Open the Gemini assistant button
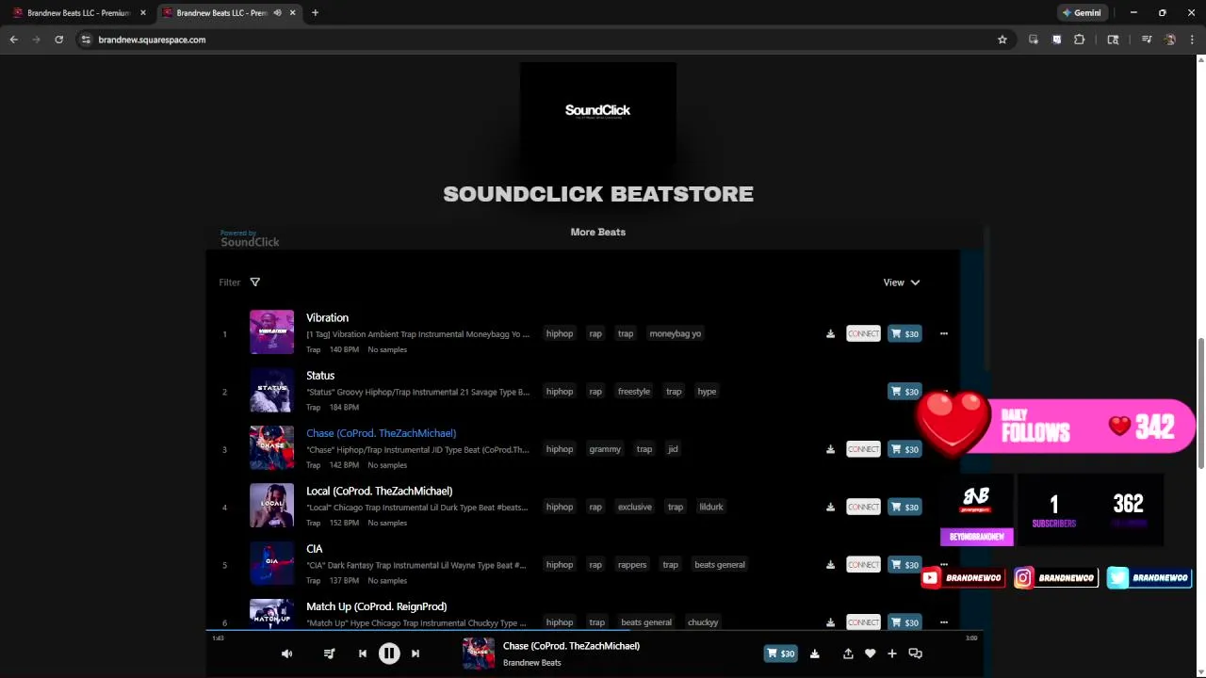Screen dimensions: 1206x678 tap(1082, 13)
